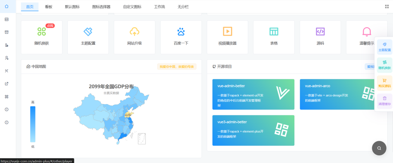Screen dimensions: 393x163
Task: Click the 2099年全国GDP分布 chart title
Action: (x=111, y=87)
